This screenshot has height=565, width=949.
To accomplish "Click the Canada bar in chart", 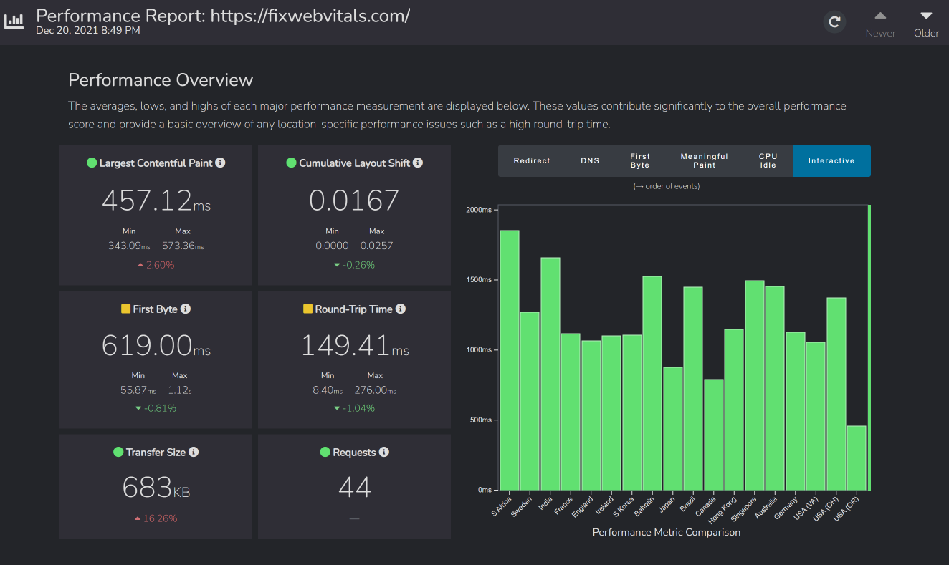I will pyautogui.click(x=714, y=435).
